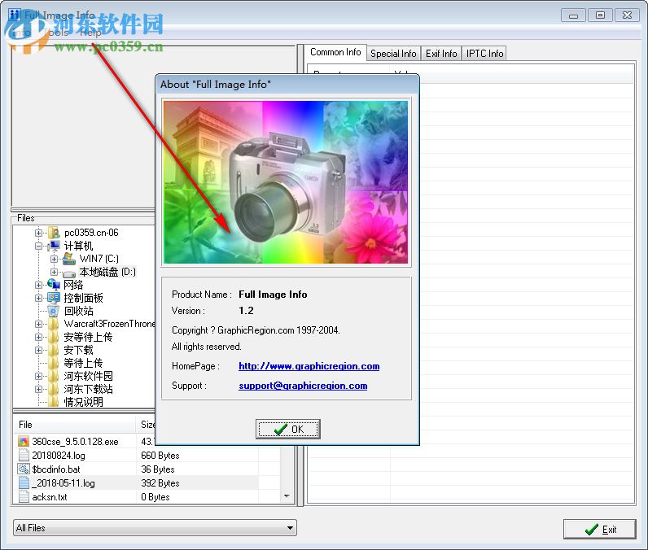Click the 河东下载站 folder icon
Screen dimensions: 648x550
(x=54, y=389)
